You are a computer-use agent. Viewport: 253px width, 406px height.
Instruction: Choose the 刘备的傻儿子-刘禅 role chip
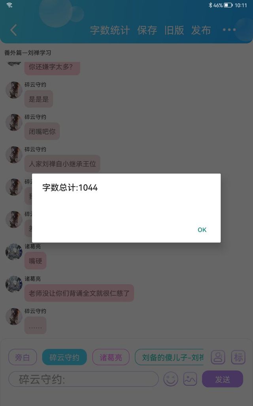pos(169,357)
